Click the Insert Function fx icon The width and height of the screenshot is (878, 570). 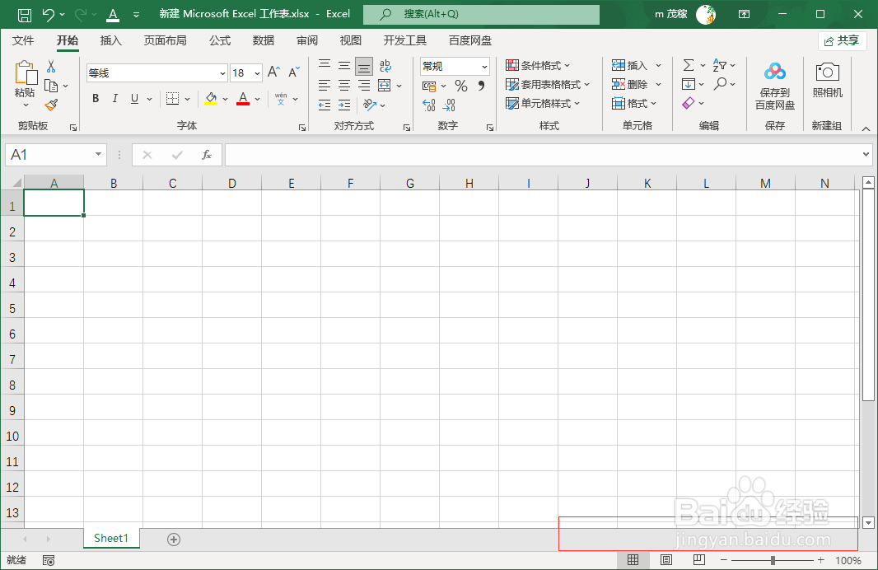coord(207,155)
